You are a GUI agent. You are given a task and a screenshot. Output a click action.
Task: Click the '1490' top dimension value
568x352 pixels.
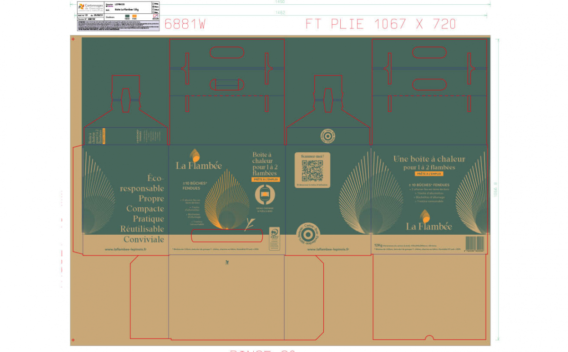pos(280,2)
